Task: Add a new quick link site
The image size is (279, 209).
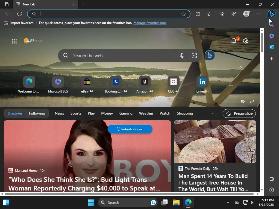Action: point(231,86)
